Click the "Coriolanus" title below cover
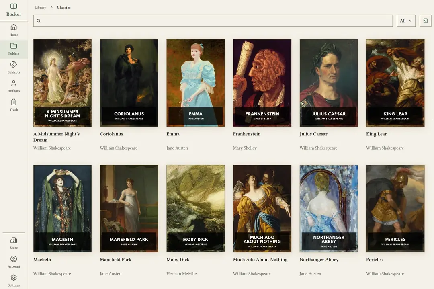 (x=111, y=134)
